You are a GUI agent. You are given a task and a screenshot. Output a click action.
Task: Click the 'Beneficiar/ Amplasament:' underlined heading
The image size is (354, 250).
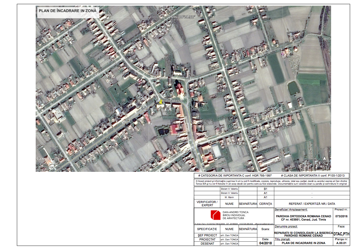[x=289, y=210]
